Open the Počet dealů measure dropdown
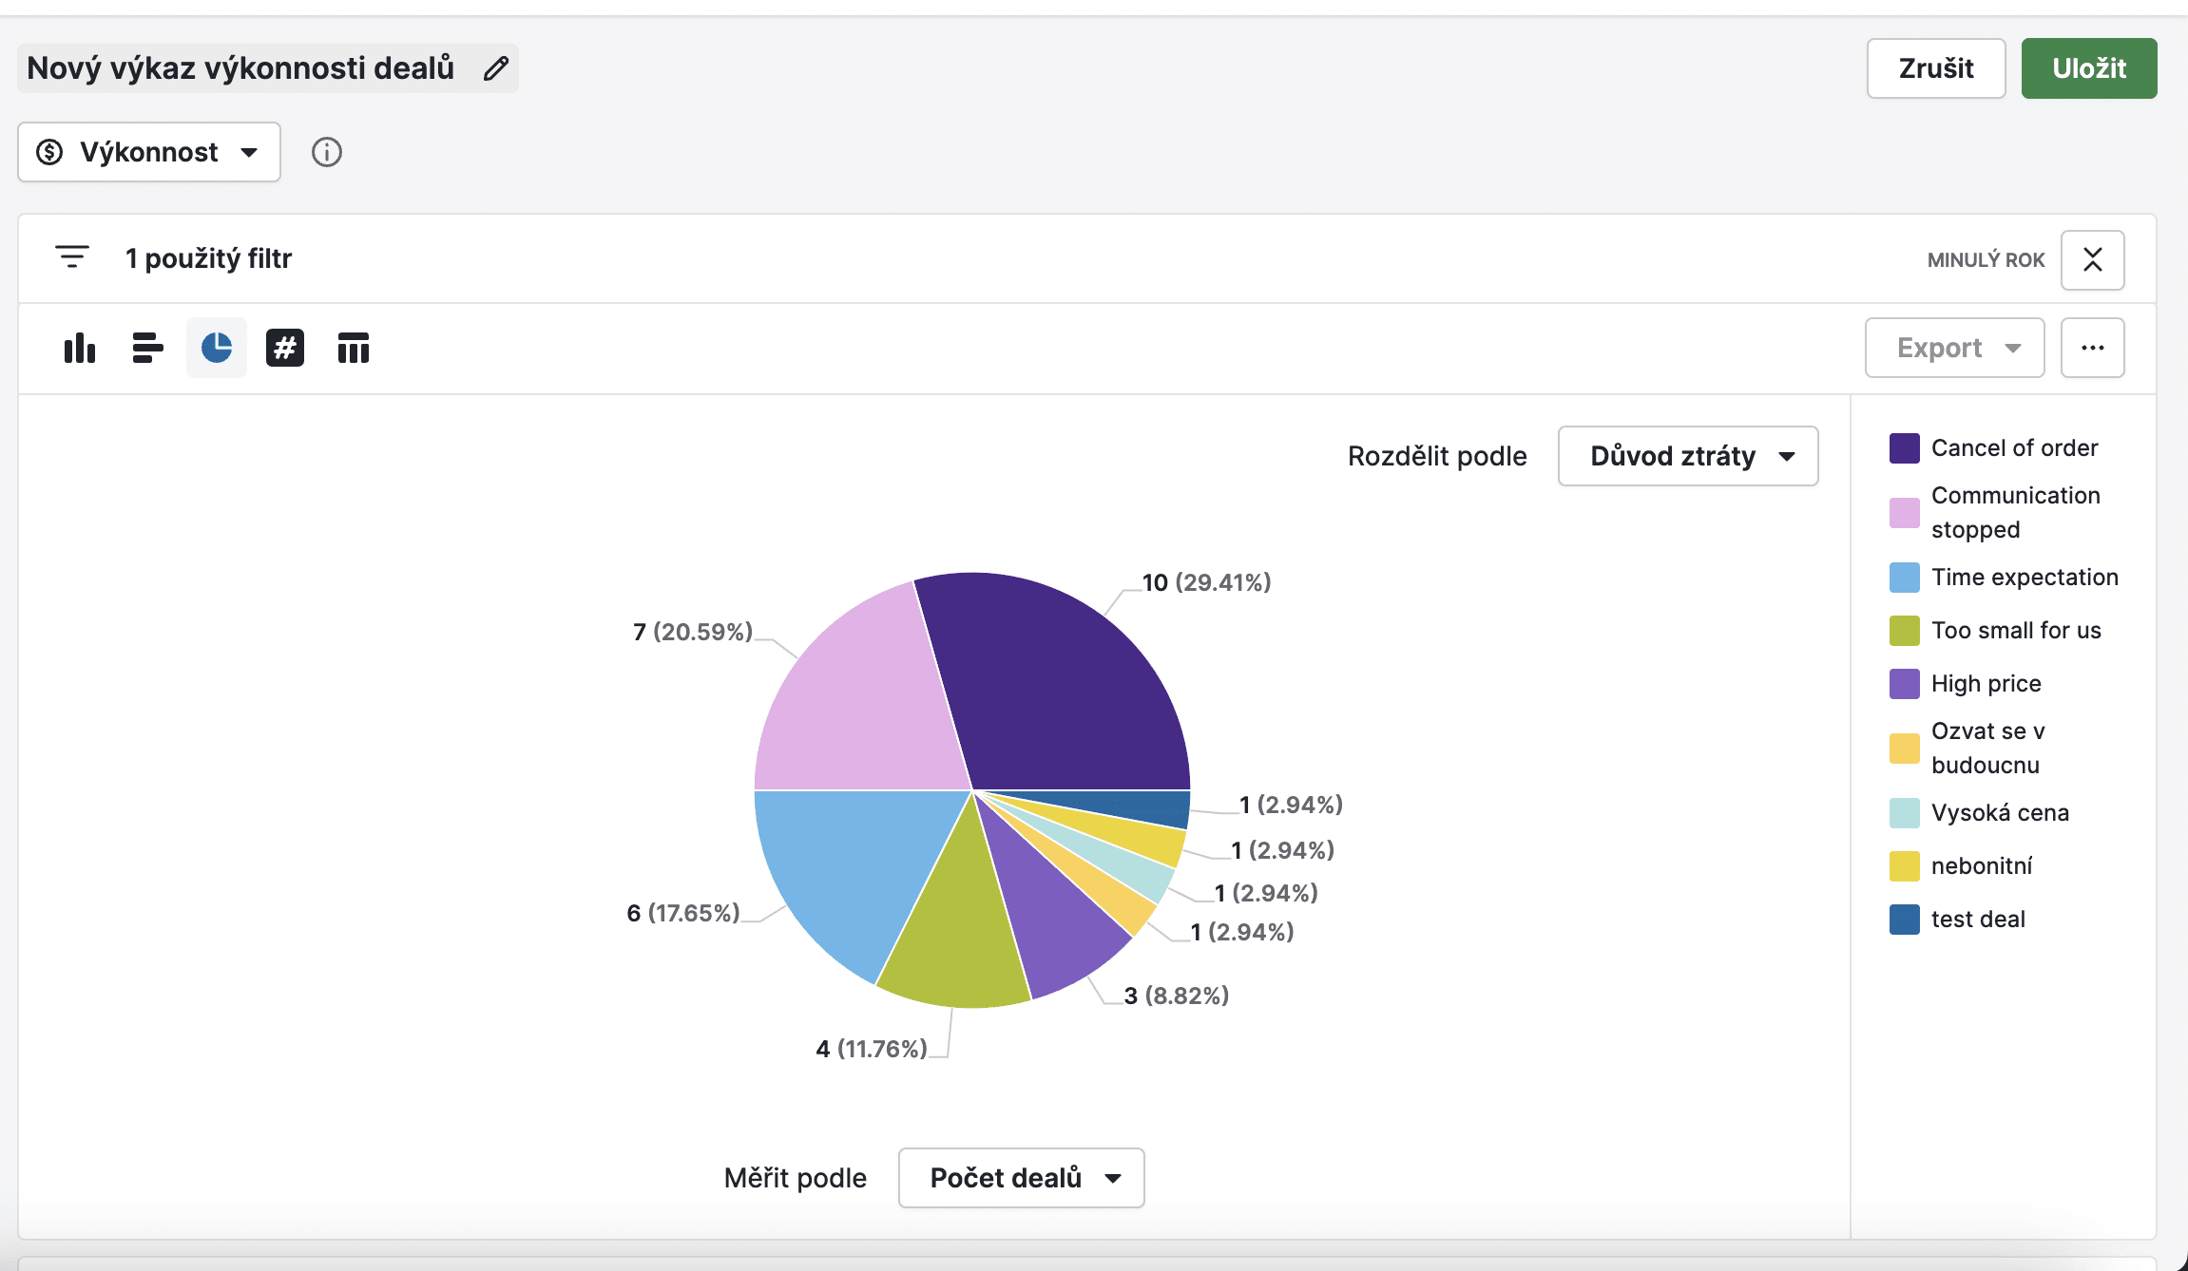The image size is (2188, 1271). coord(1021,1178)
